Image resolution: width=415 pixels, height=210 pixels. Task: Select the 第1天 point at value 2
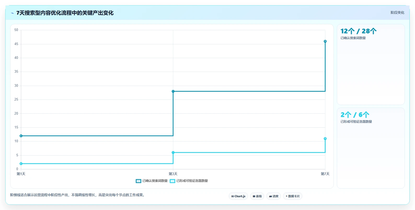click(21, 164)
